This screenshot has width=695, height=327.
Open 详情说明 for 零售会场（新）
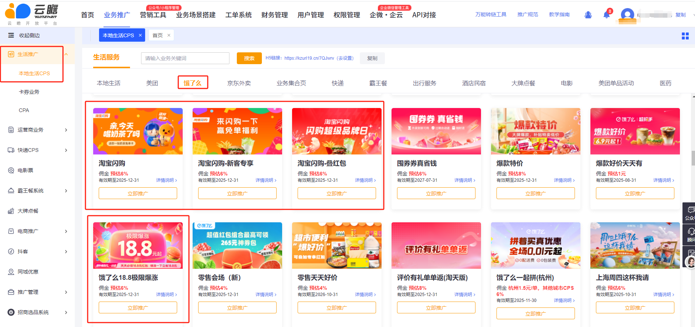pos(266,295)
